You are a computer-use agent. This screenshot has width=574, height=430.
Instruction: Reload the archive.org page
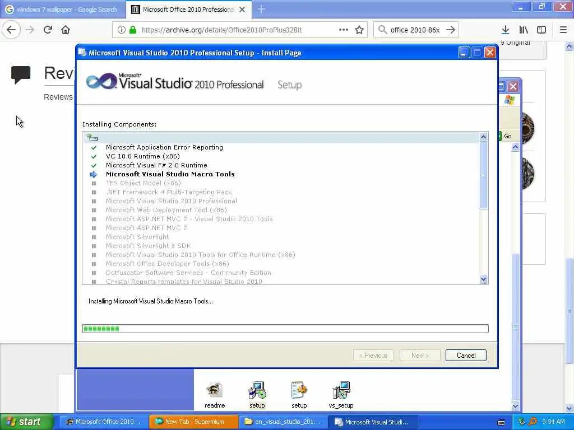coord(48,30)
